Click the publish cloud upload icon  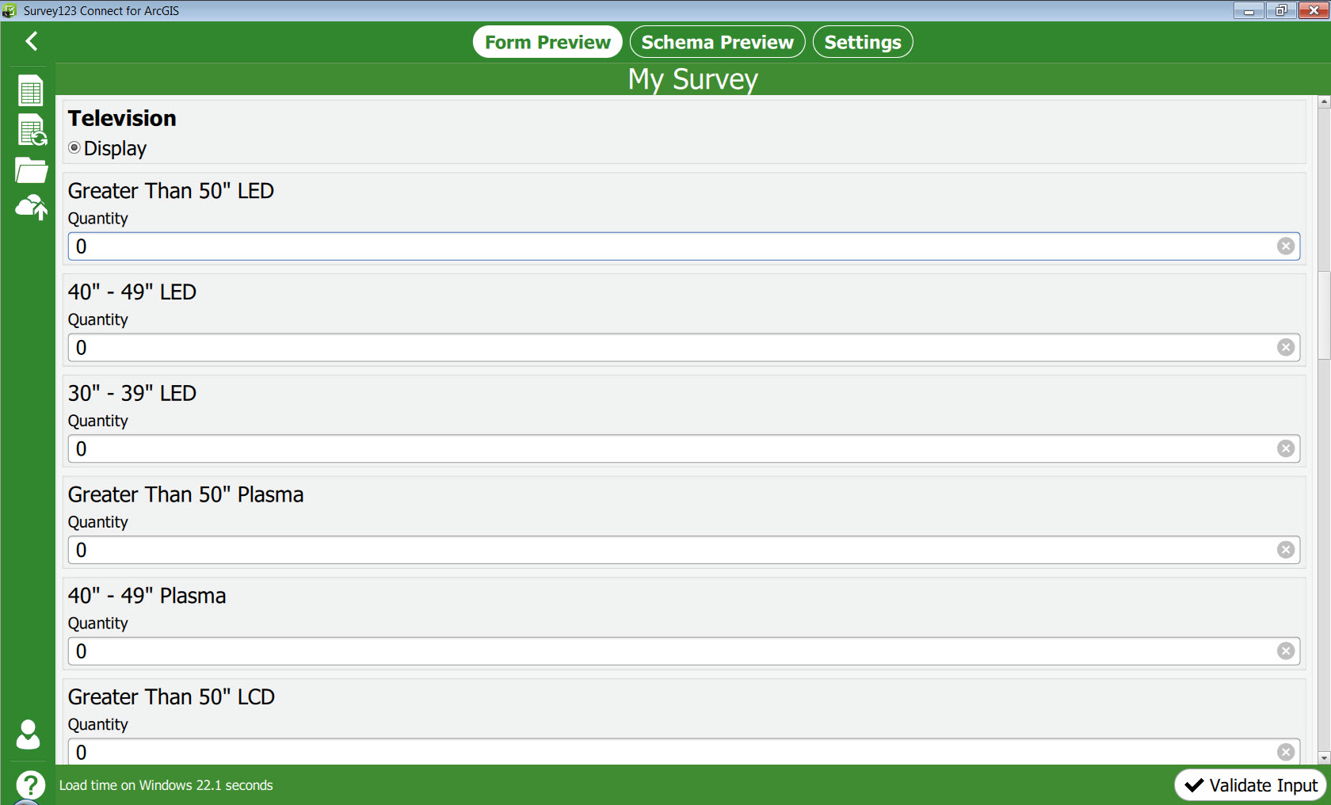[x=31, y=208]
